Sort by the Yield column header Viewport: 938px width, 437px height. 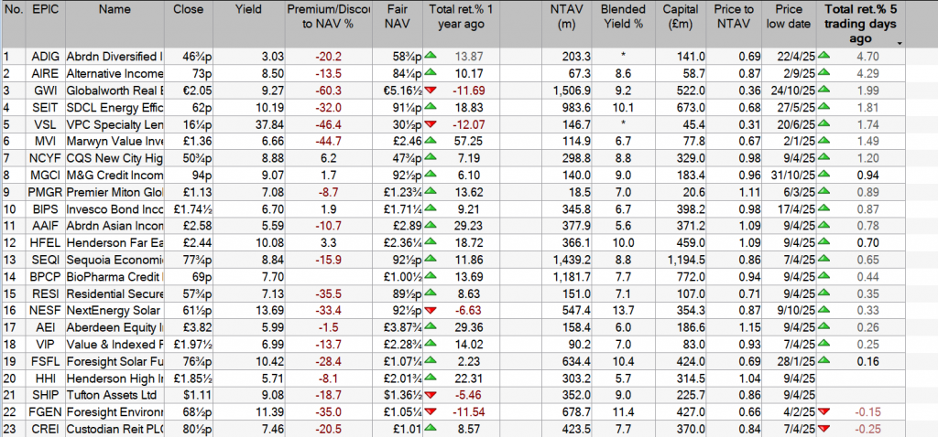point(247,9)
